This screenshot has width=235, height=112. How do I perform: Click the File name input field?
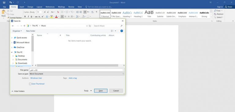(x=77, y=70)
